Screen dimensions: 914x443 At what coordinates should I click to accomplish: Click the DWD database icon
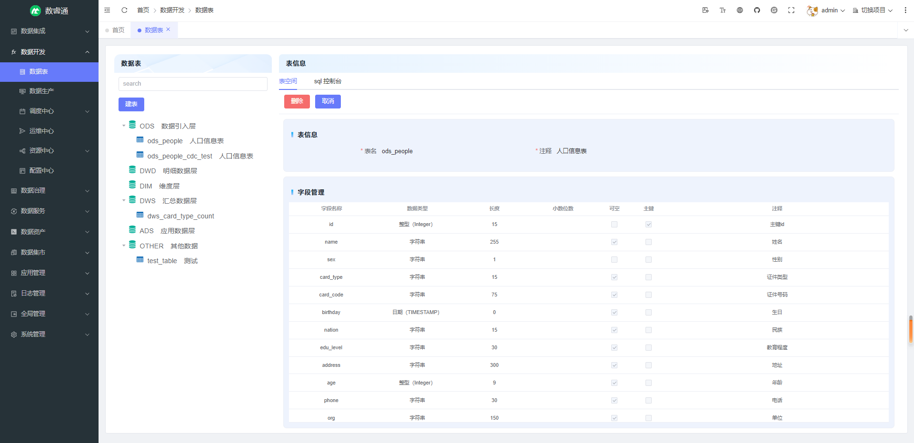click(132, 170)
